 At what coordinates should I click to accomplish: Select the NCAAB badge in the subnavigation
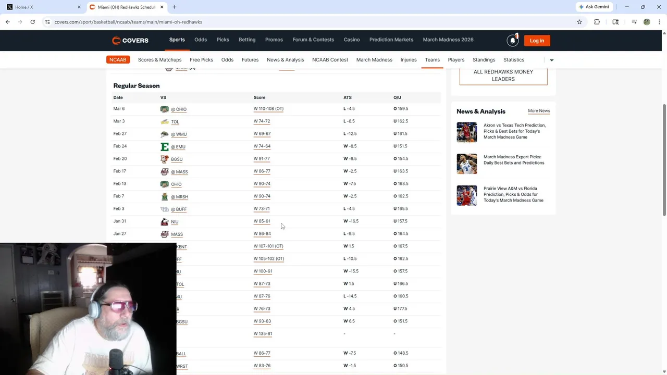[118, 60]
